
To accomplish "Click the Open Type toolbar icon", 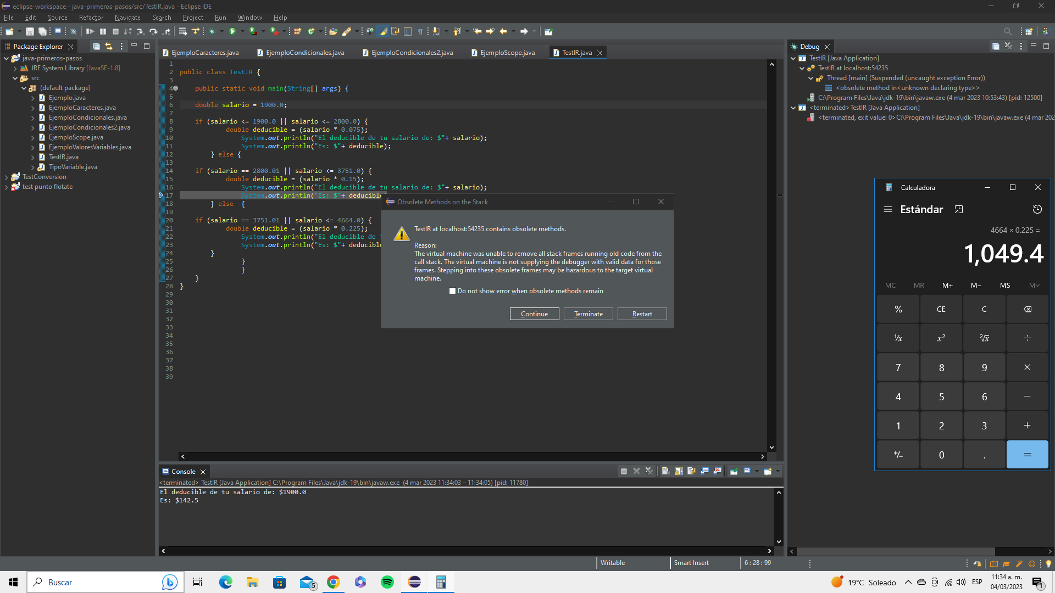I will (333, 31).
